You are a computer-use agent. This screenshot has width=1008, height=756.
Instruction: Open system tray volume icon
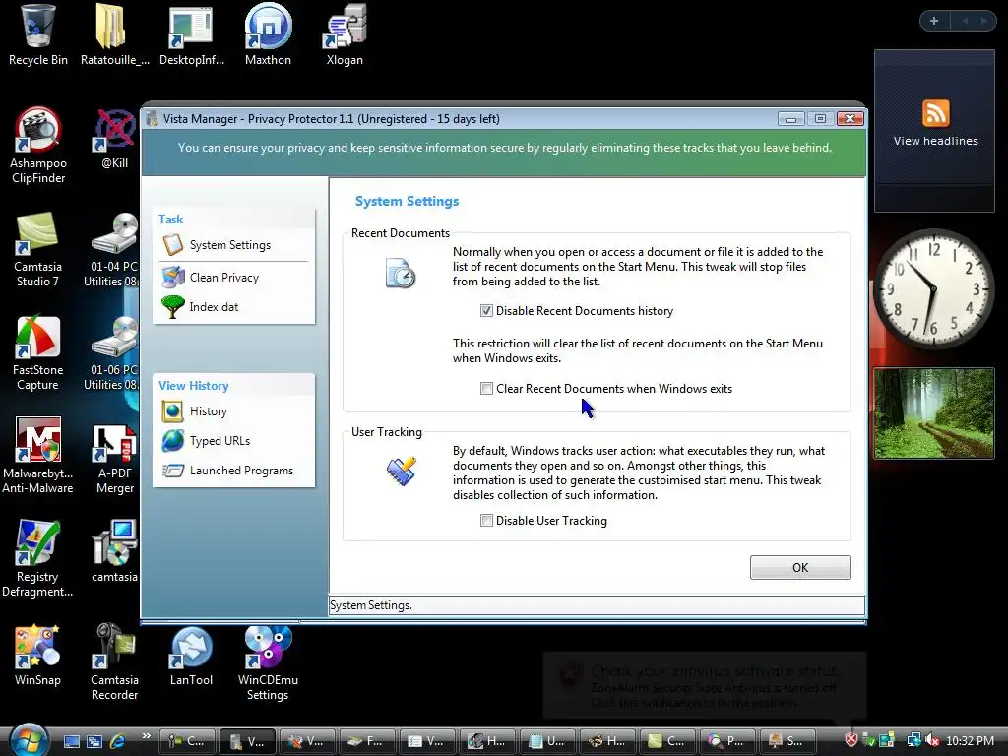pyautogui.click(x=933, y=741)
